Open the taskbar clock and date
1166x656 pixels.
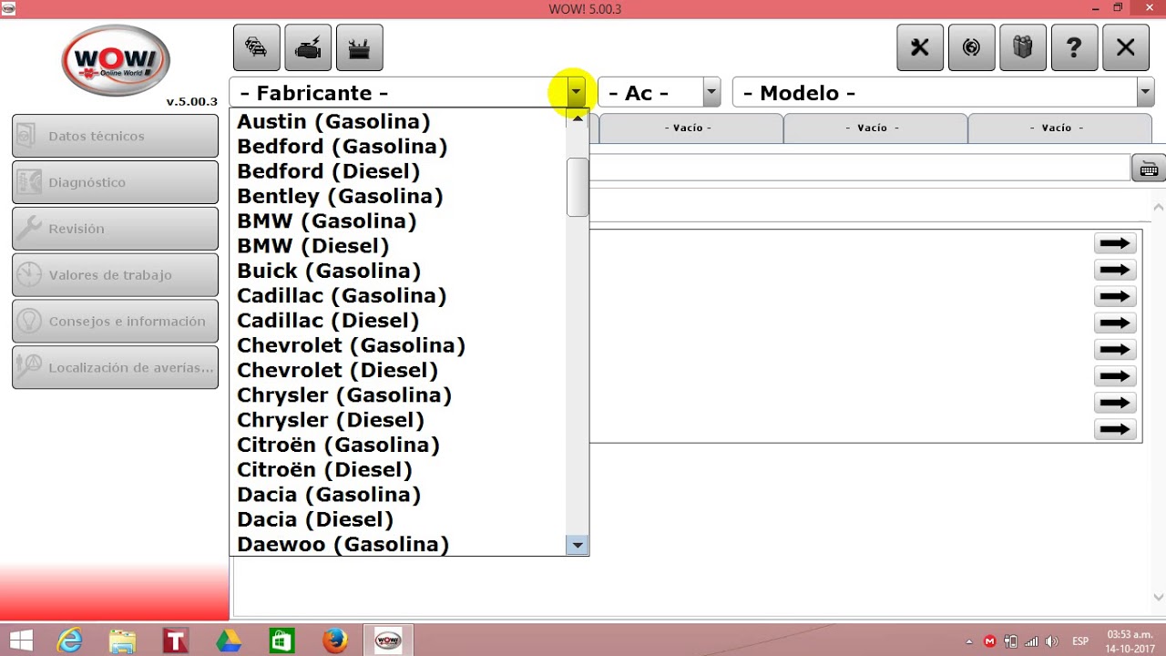(x=1130, y=641)
